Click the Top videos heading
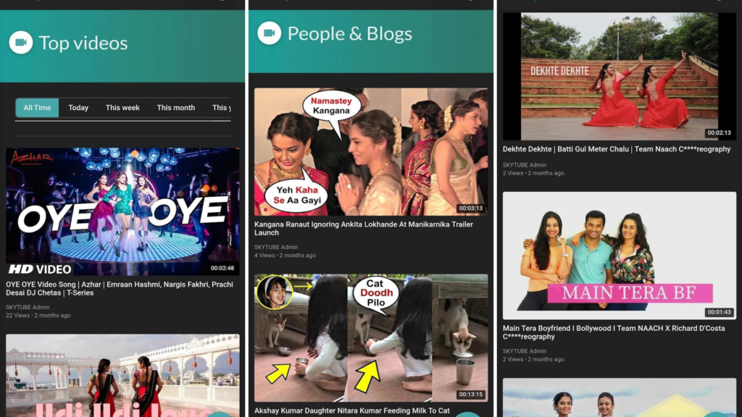 (83, 43)
